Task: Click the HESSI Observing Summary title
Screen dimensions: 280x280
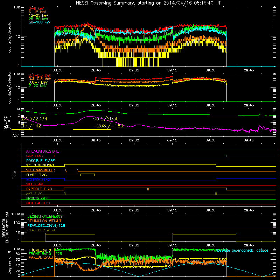Action: (x=148, y=3)
